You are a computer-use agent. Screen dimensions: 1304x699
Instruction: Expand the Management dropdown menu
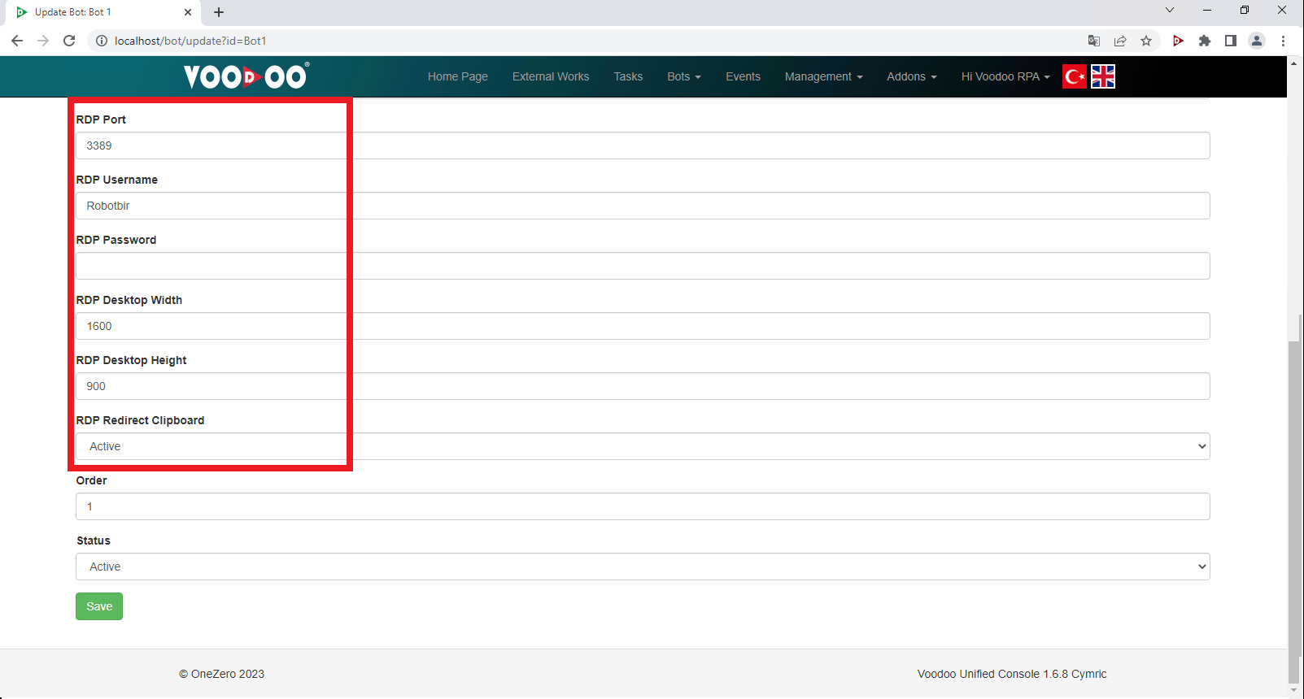click(824, 76)
